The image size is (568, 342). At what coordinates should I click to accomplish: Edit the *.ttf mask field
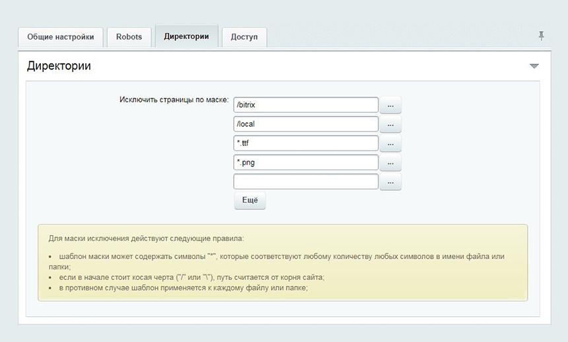tap(306, 143)
